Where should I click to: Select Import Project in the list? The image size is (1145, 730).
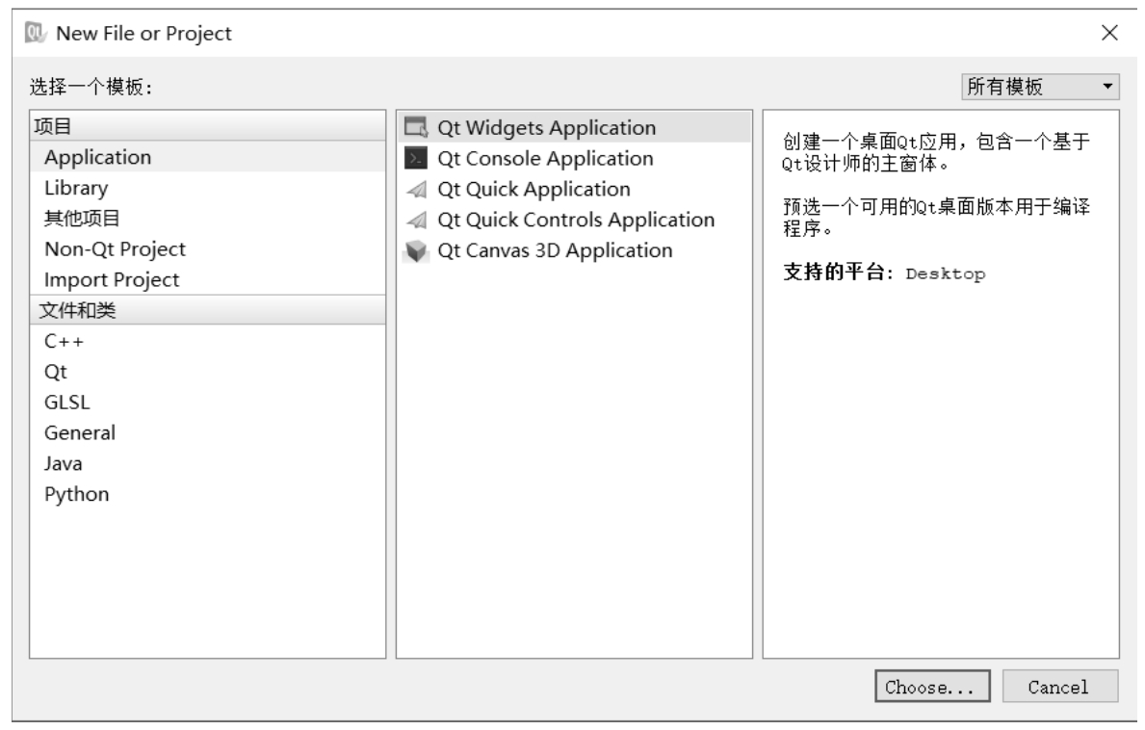point(207,279)
